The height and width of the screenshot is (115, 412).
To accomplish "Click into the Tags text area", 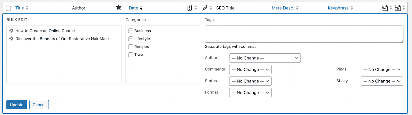I will pyautogui.click(x=304, y=34).
